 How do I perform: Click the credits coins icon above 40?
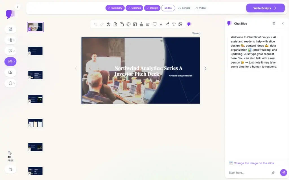[x=10, y=153]
